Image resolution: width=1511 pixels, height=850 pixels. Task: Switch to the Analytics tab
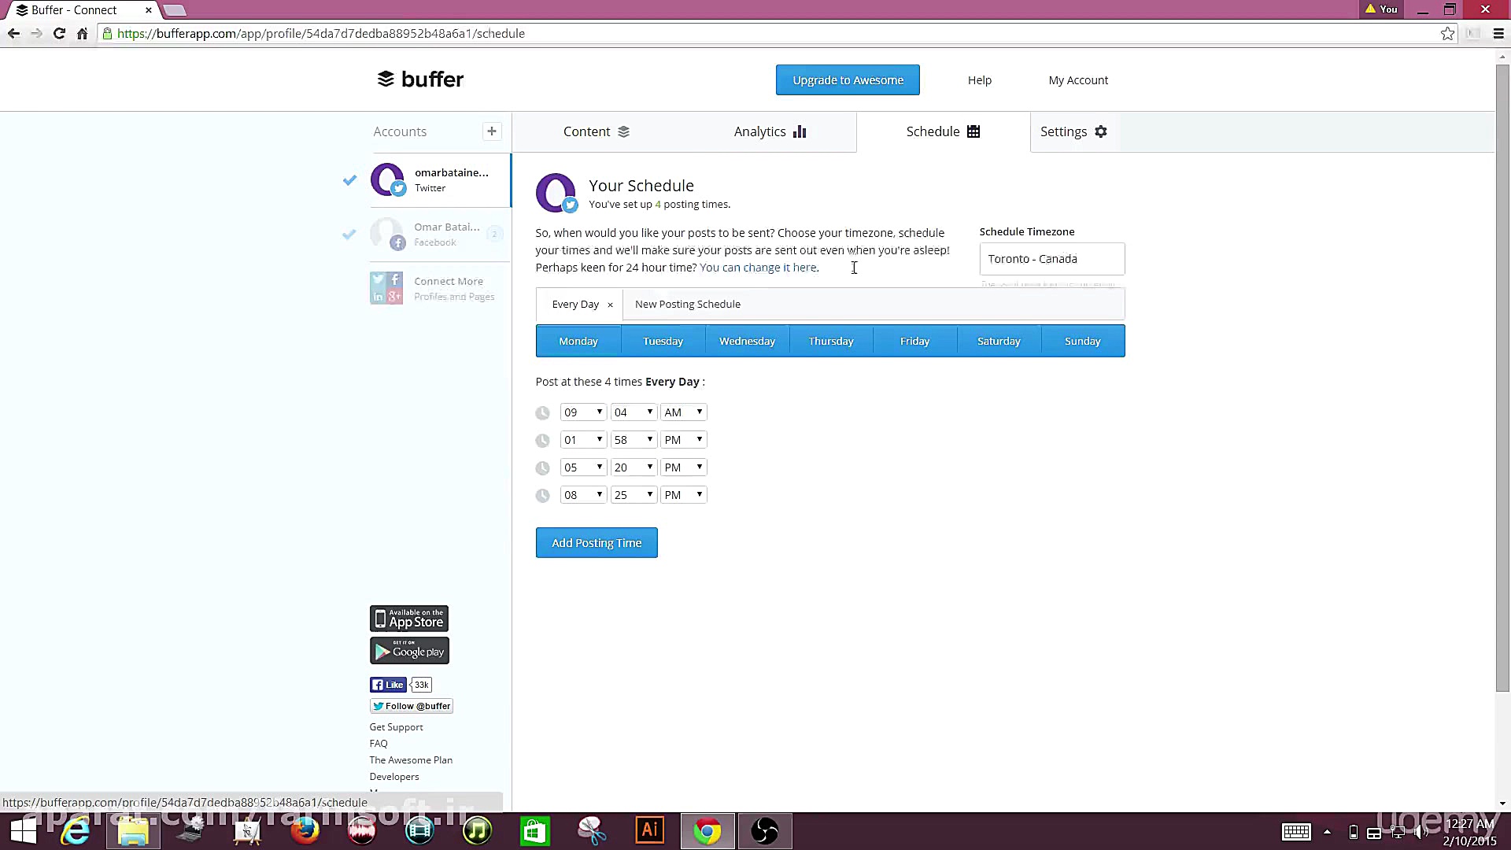pyautogui.click(x=770, y=131)
